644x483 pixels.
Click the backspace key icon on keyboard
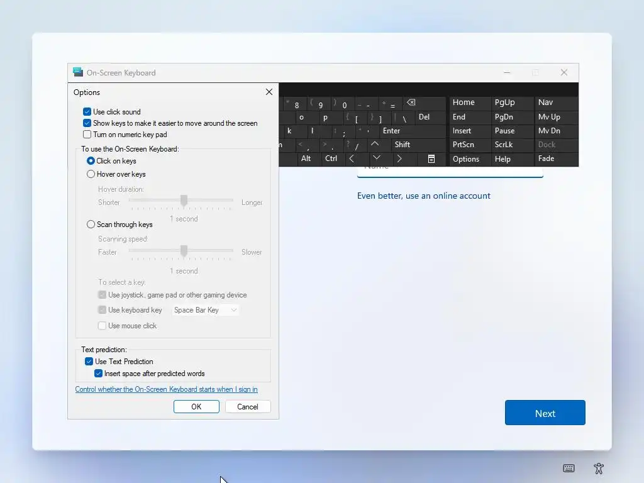tap(411, 103)
